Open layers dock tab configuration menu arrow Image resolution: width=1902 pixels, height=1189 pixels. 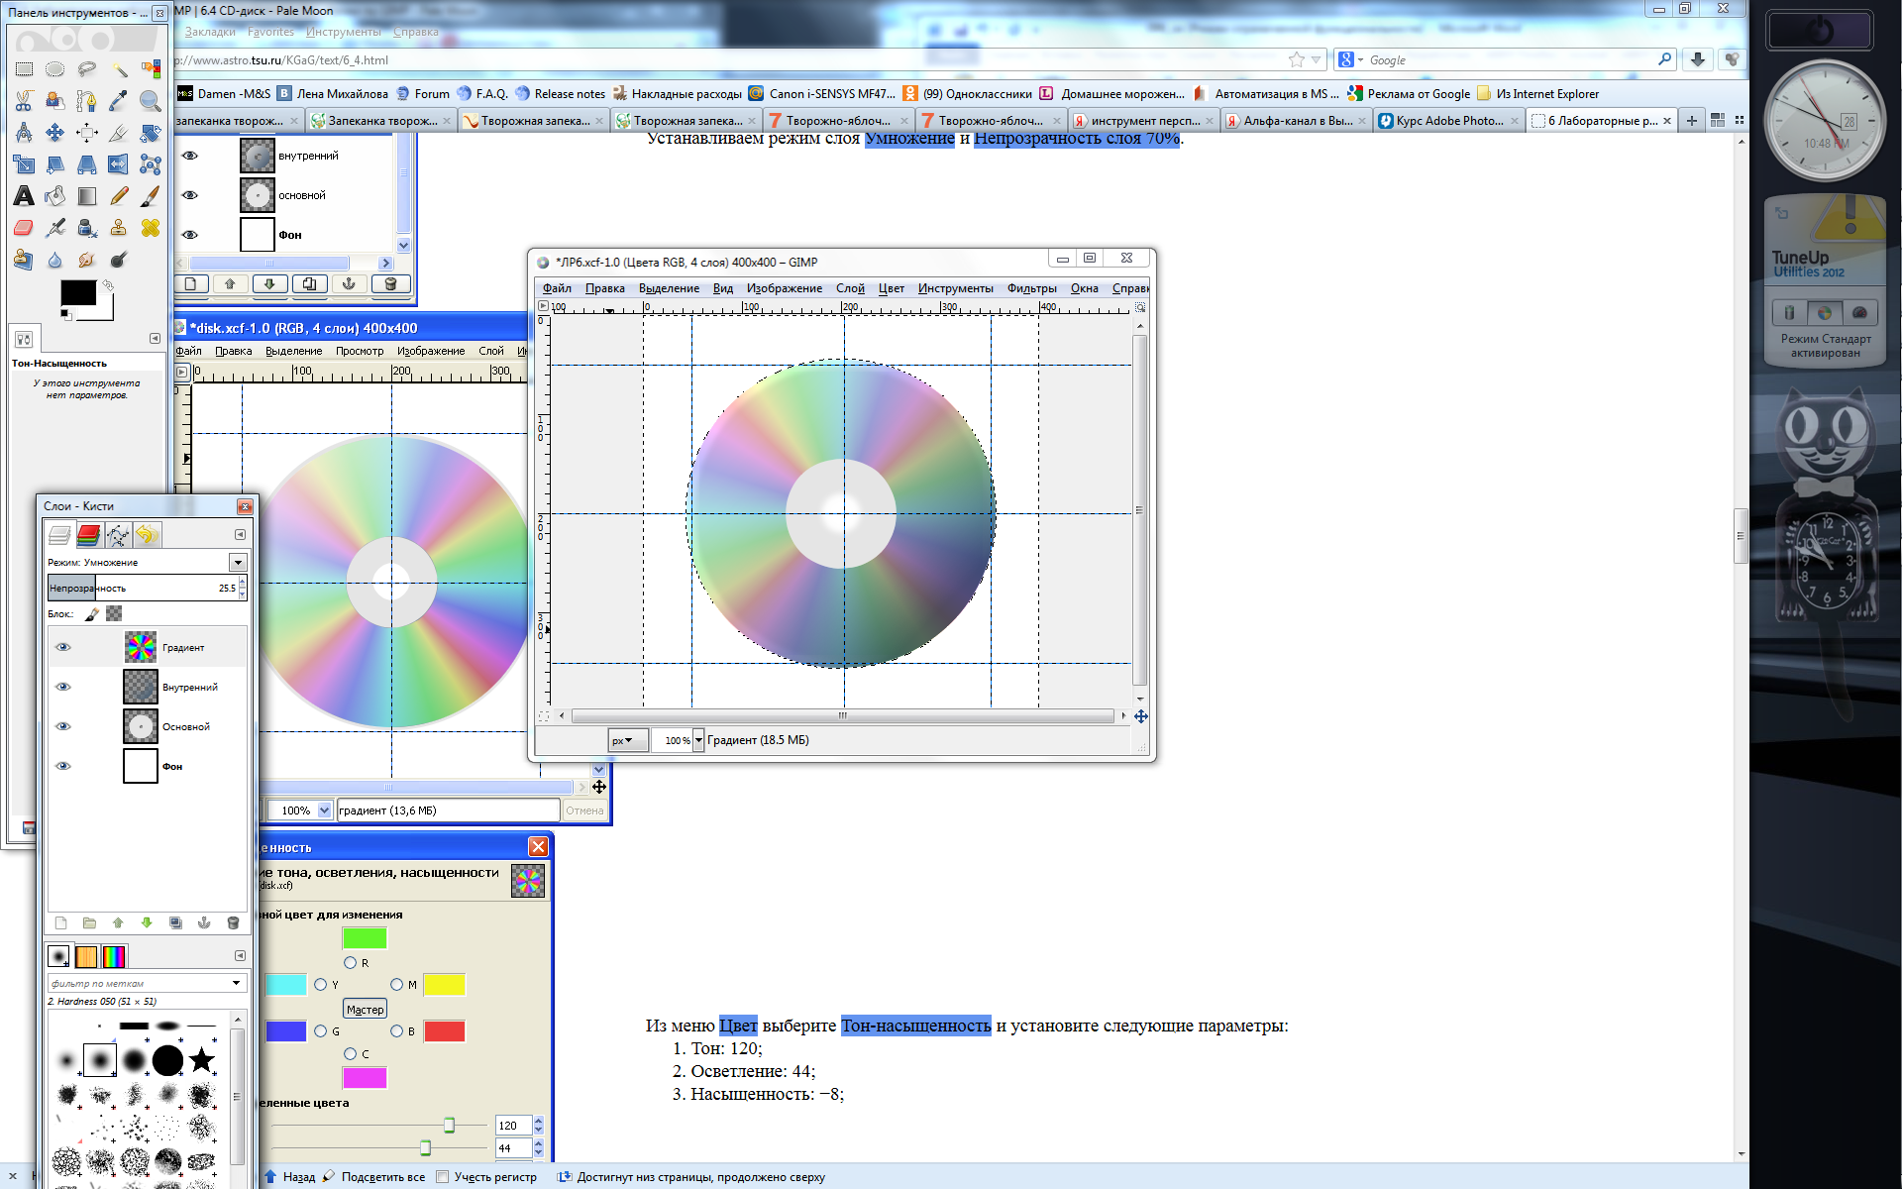(x=240, y=534)
